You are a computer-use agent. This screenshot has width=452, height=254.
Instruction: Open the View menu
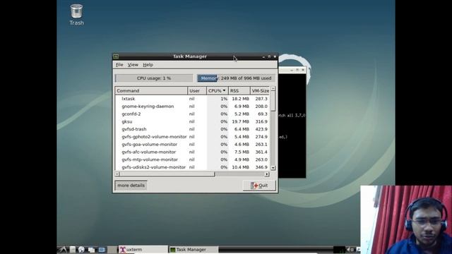(x=133, y=65)
